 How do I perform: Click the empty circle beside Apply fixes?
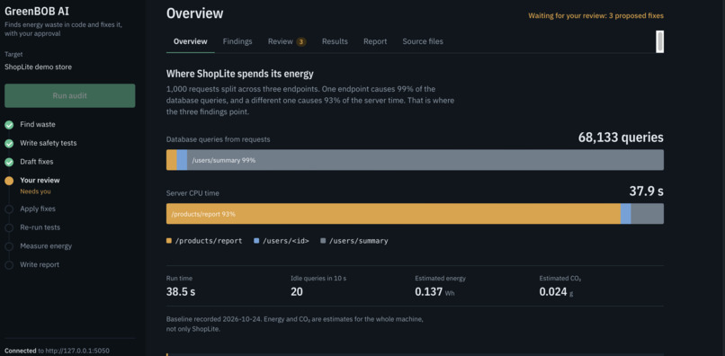(9, 209)
